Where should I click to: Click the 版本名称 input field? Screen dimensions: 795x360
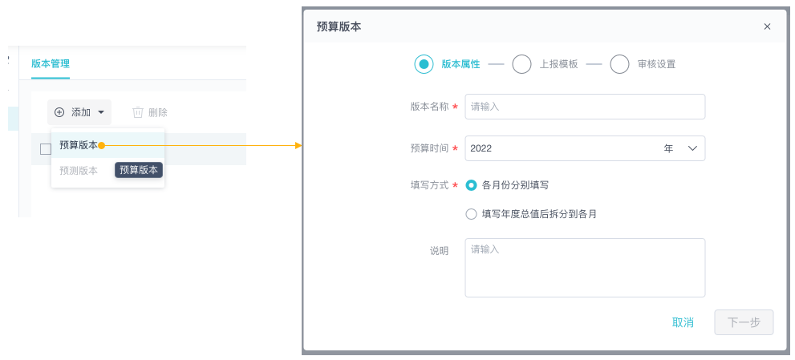(x=585, y=107)
